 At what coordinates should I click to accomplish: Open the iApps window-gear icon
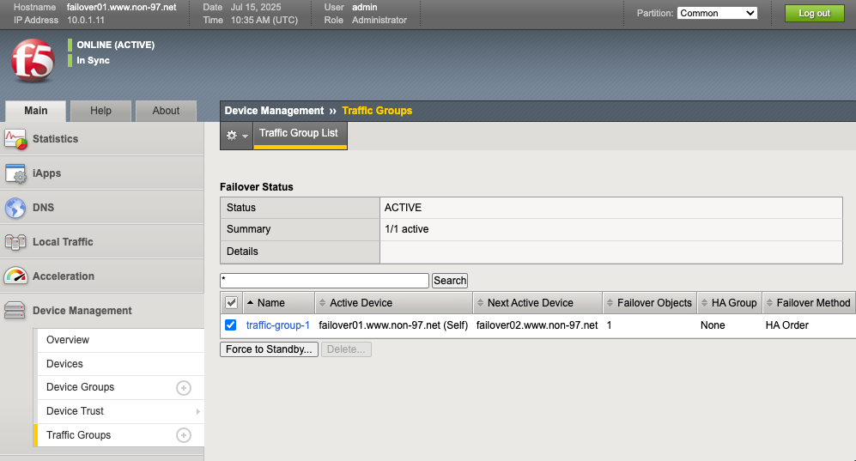pos(15,173)
